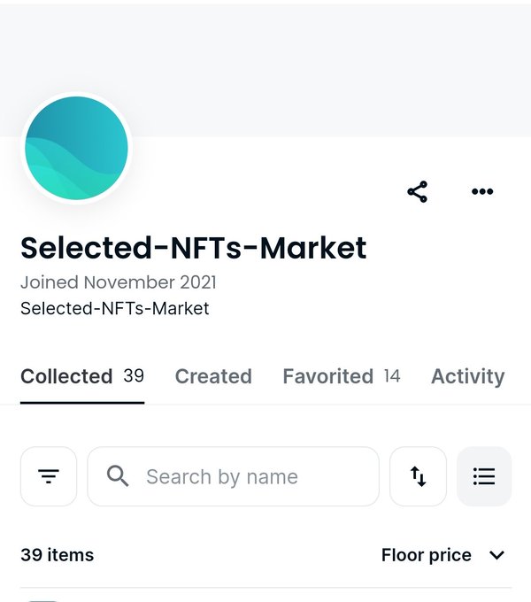Open the up-down arrows sort button
531x602 pixels.
click(x=419, y=476)
